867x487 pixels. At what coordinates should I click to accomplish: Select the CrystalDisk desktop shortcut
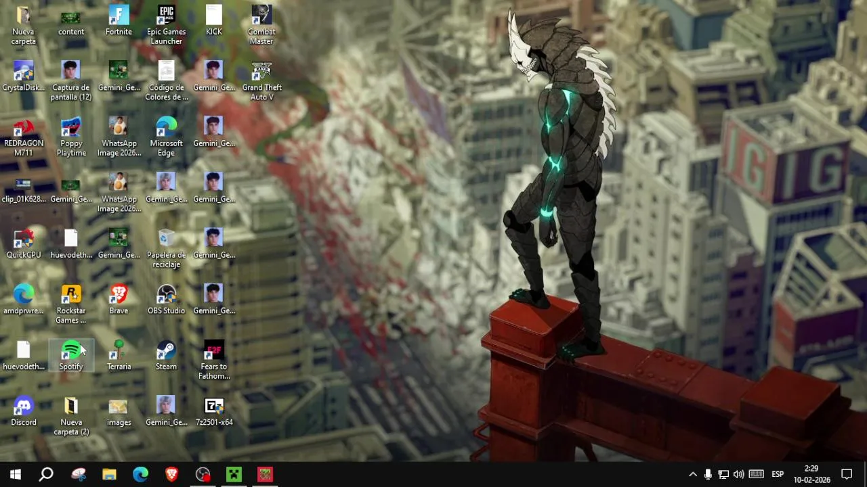point(24,76)
